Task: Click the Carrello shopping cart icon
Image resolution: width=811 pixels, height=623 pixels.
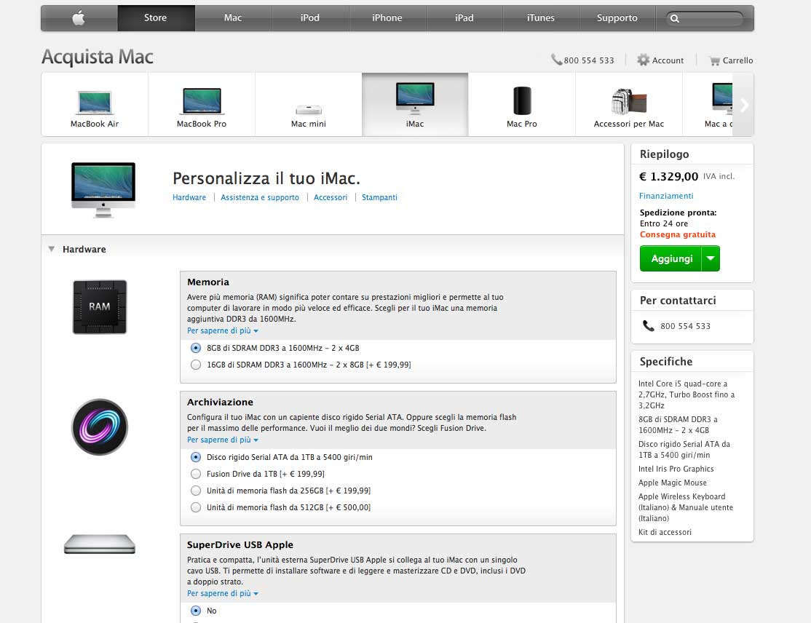Action: [x=715, y=60]
